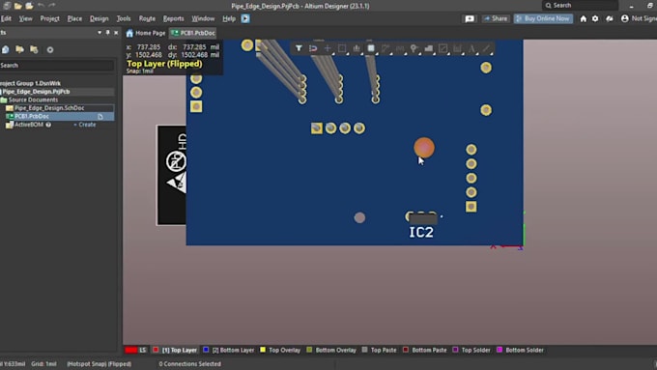
Task: Toggle the objects for snapping magnet icon
Action: (x=313, y=48)
